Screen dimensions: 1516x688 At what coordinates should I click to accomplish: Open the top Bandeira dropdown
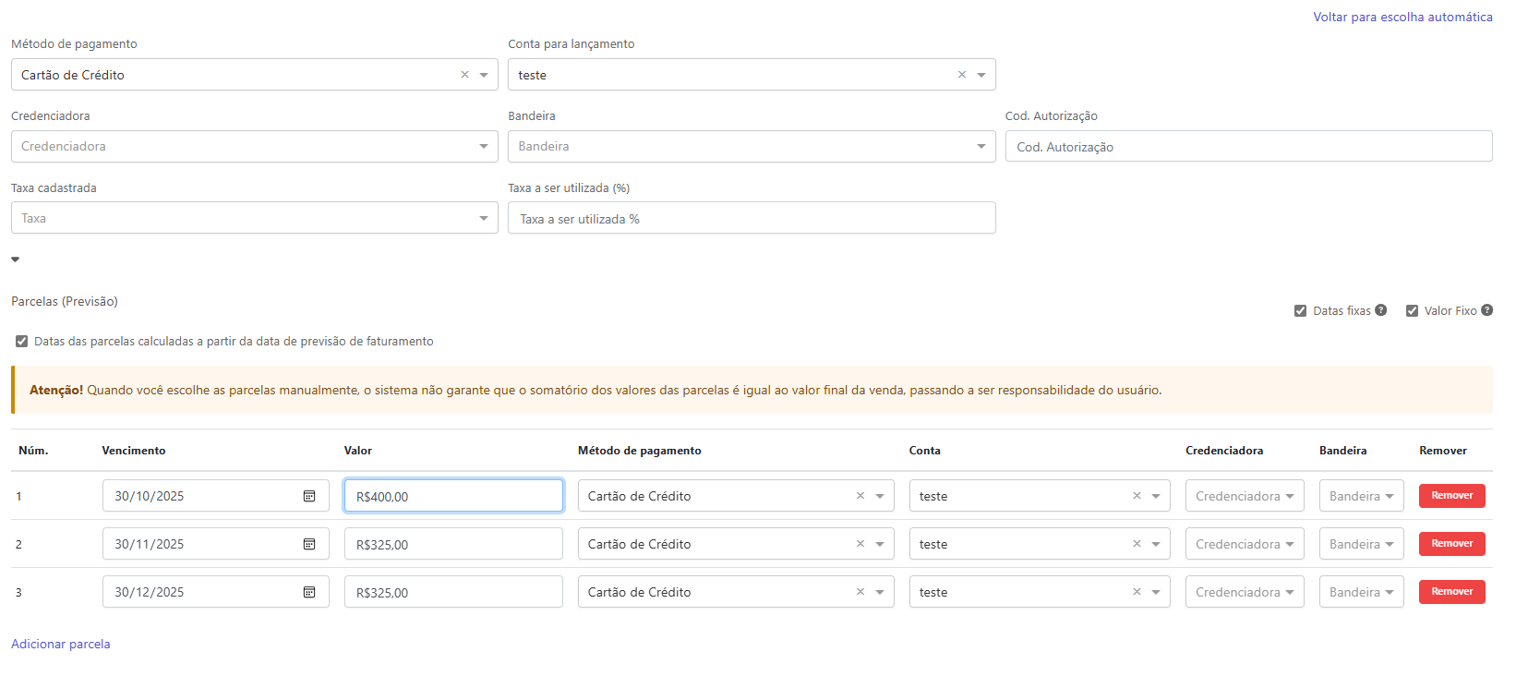(x=751, y=146)
